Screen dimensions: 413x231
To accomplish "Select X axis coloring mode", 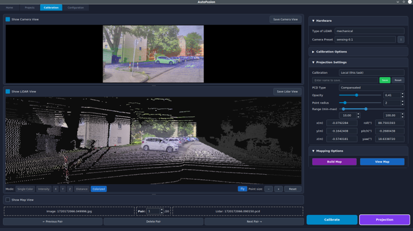I will coord(56,189).
